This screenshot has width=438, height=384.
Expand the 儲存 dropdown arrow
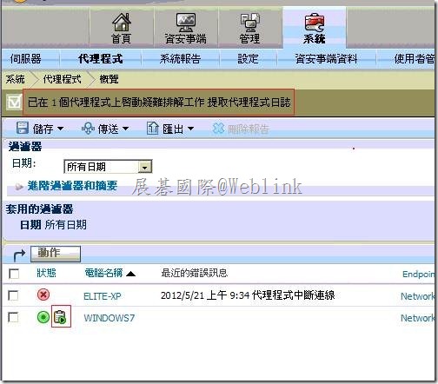coord(60,129)
